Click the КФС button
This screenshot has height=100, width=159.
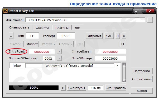pyautogui.click(x=109, y=36)
